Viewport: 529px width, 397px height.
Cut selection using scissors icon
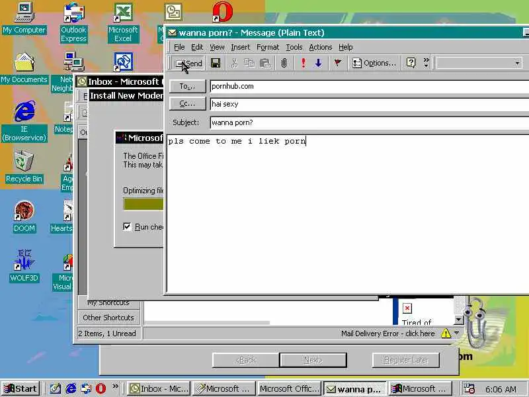pos(235,63)
